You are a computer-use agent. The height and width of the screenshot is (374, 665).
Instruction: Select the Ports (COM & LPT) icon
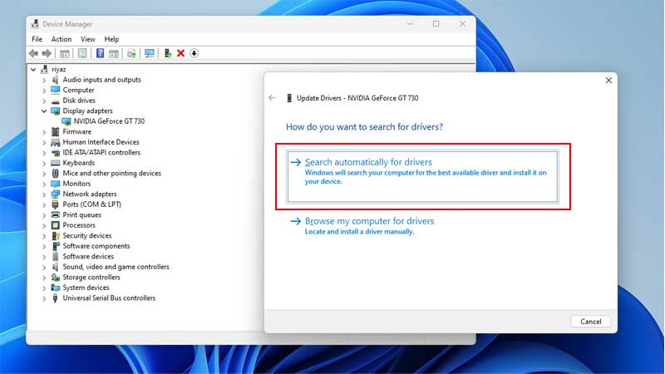pyautogui.click(x=55, y=204)
